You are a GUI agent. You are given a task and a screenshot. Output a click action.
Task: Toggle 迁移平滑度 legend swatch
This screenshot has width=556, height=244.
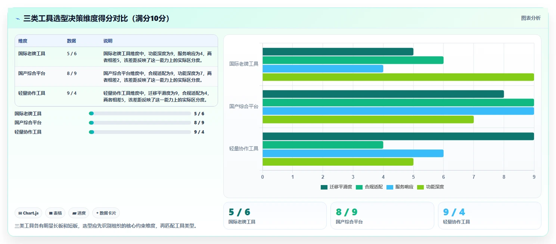(324, 187)
